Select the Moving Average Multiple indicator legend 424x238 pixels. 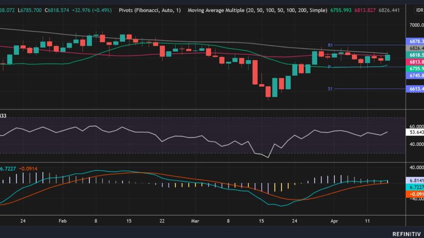(257, 10)
